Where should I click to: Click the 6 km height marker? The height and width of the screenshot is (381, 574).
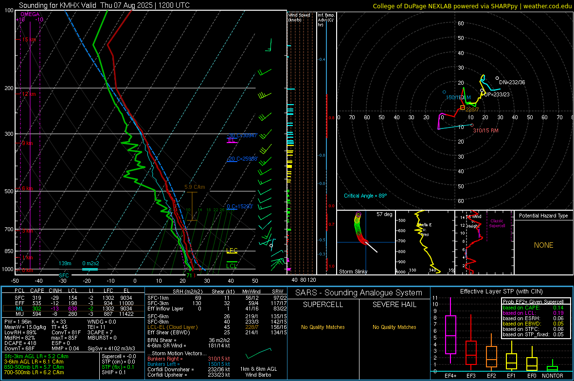coord(27,188)
